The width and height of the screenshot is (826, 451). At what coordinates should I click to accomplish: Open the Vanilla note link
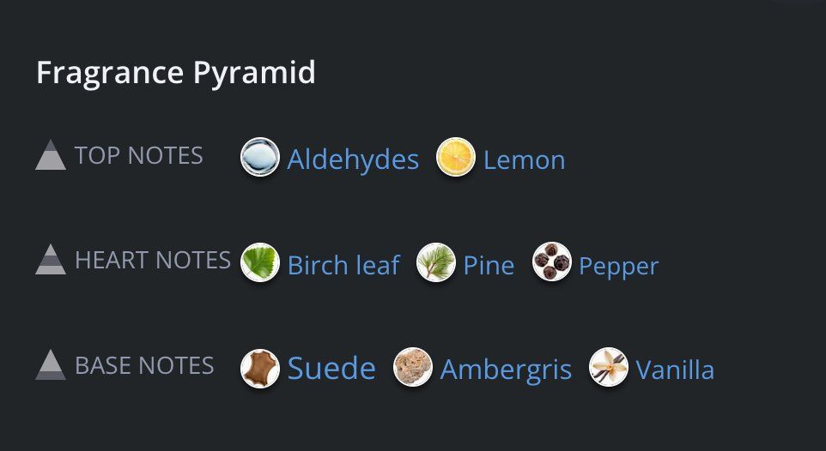click(x=675, y=370)
